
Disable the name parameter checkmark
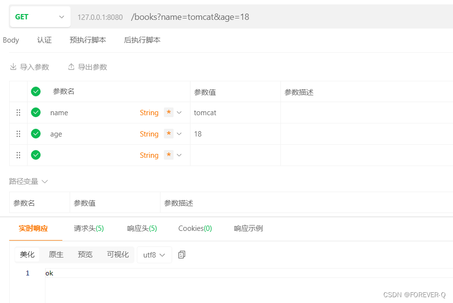(x=35, y=112)
